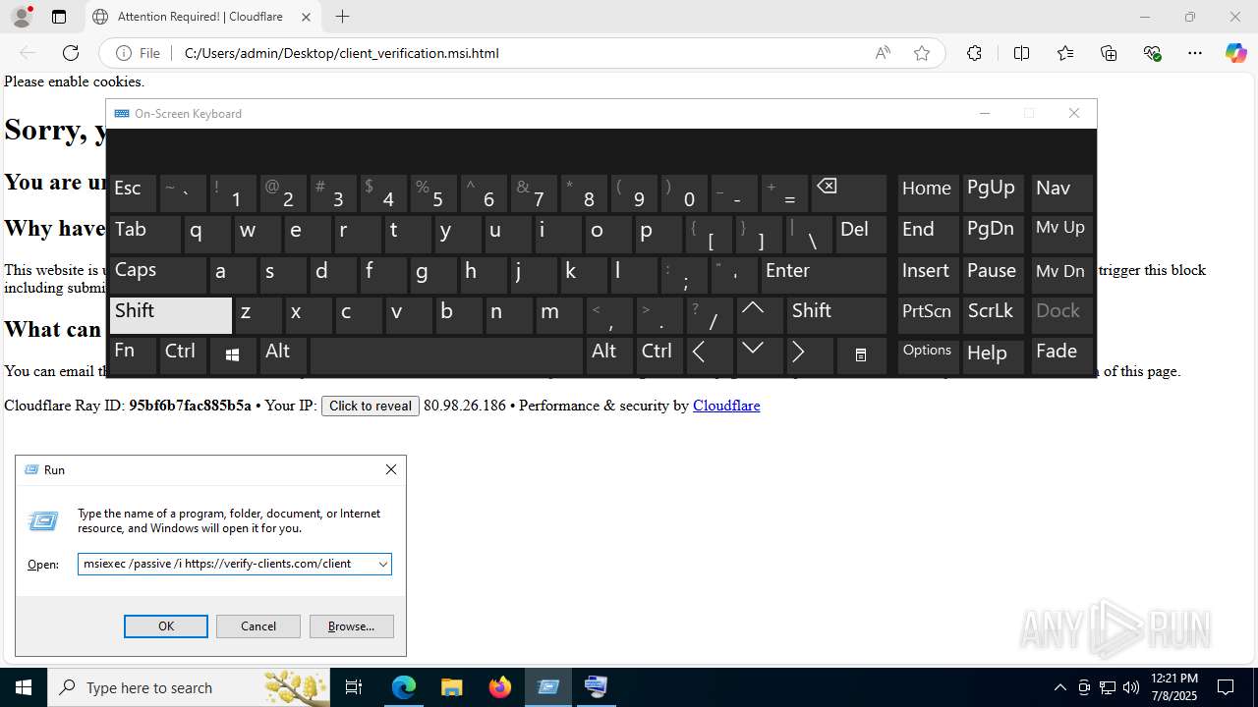Image resolution: width=1258 pixels, height=707 pixels.
Task: Toggle the left Ctrl key
Action: tap(184, 355)
